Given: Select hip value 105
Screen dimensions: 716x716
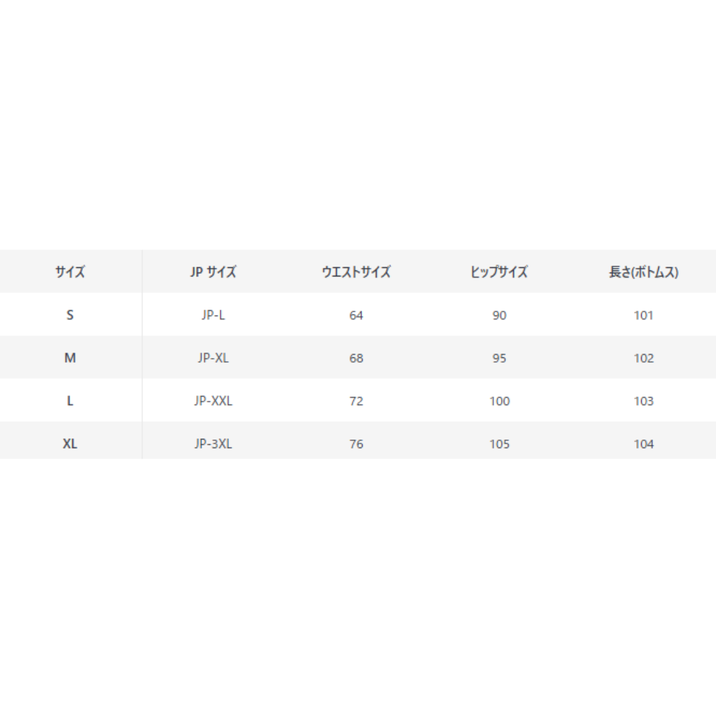Looking at the screenshot, I should pos(499,444).
